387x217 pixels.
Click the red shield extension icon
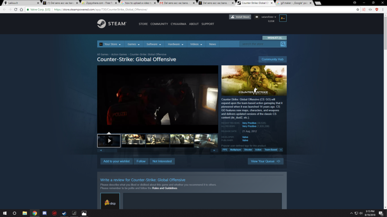click(377, 9)
